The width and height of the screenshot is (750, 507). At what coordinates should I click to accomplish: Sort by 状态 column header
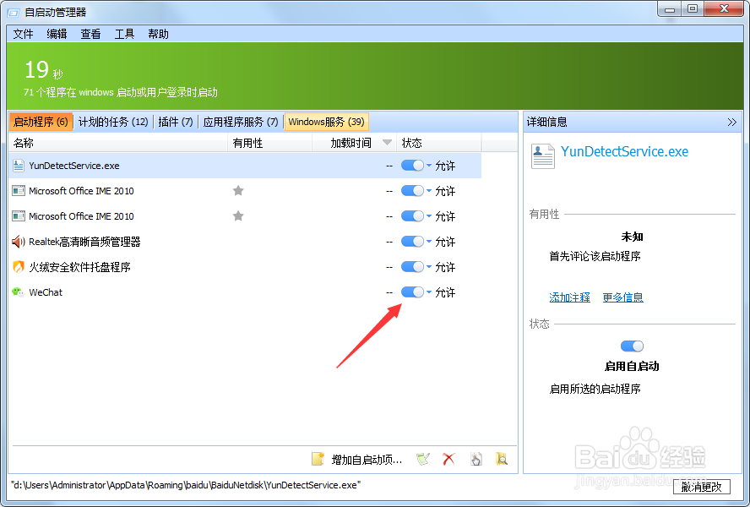click(439, 143)
